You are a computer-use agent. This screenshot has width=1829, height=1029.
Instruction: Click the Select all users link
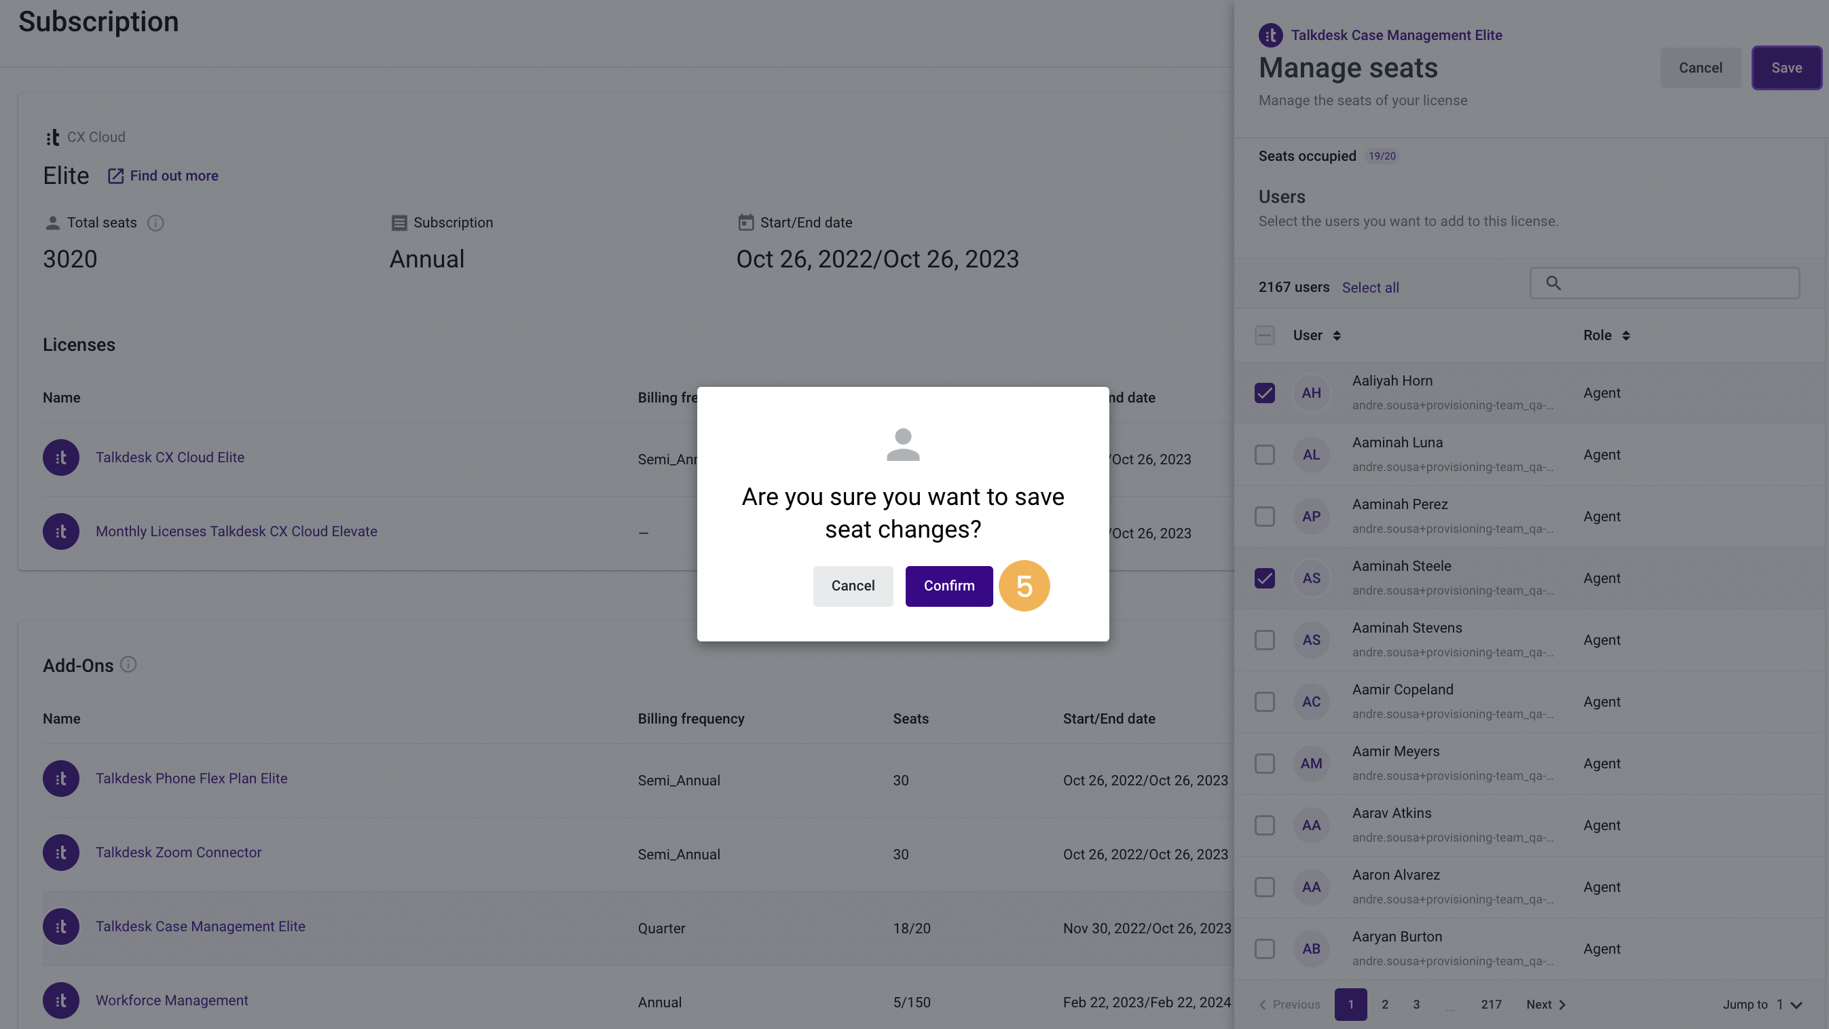pos(1370,287)
